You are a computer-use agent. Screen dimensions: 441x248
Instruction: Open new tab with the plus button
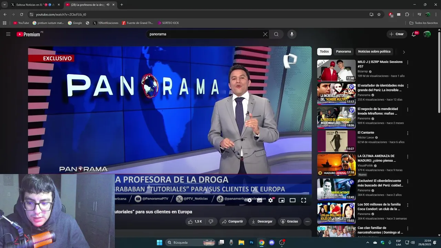pos(122,5)
